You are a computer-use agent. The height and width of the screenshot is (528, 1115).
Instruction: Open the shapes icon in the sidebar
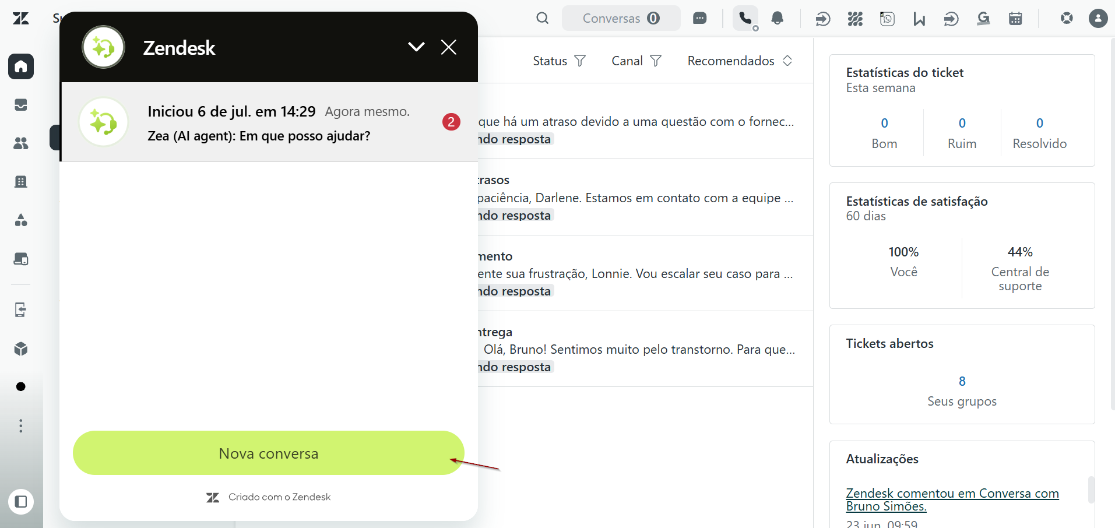pos(21,220)
